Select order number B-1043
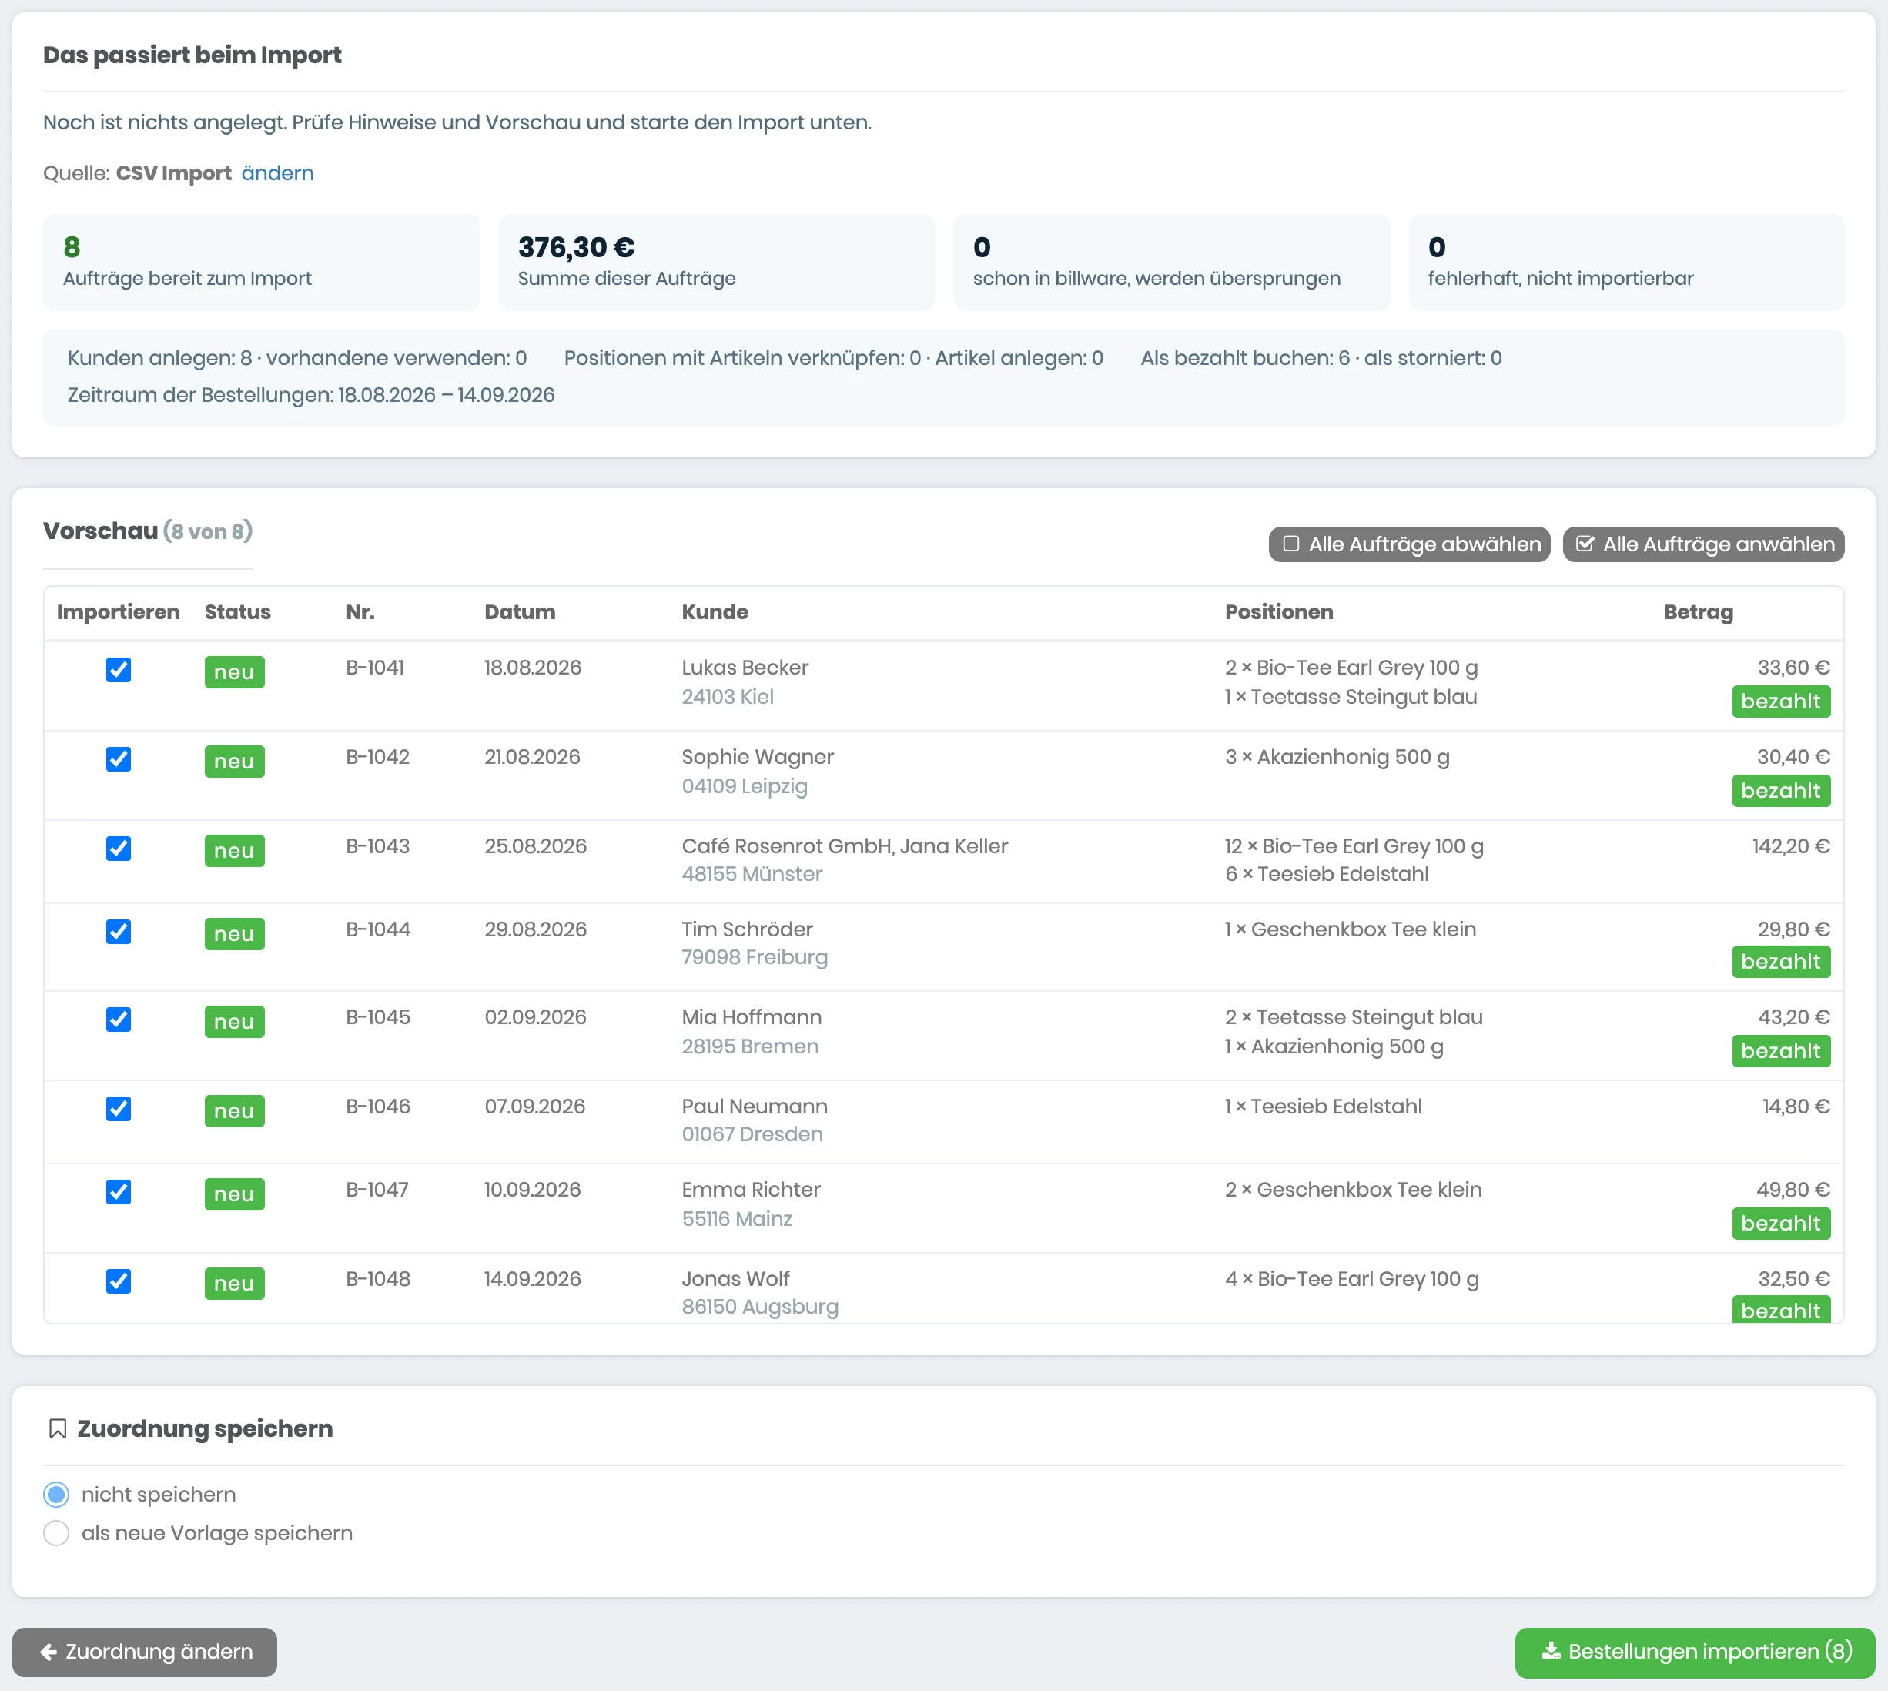The width and height of the screenshot is (1888, 1691). tap(378, 846)
